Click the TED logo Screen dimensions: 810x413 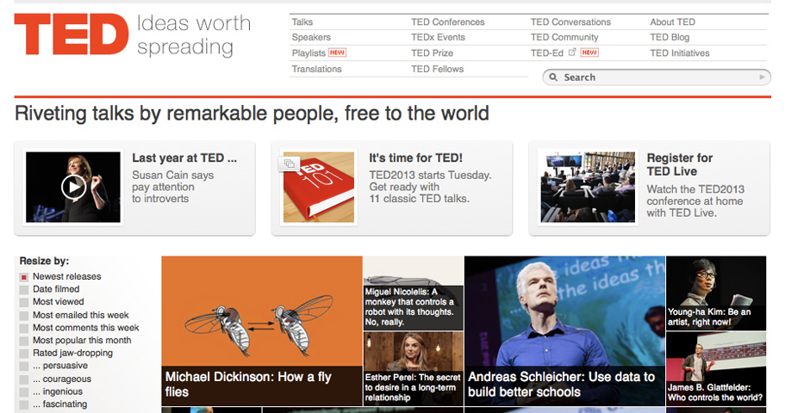[x=72, y=34]
